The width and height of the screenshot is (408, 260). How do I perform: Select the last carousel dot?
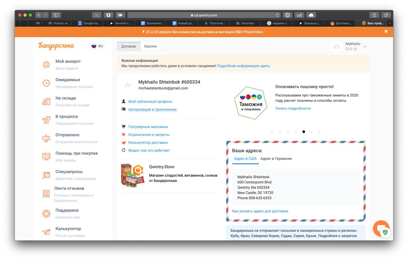(319, 132)
